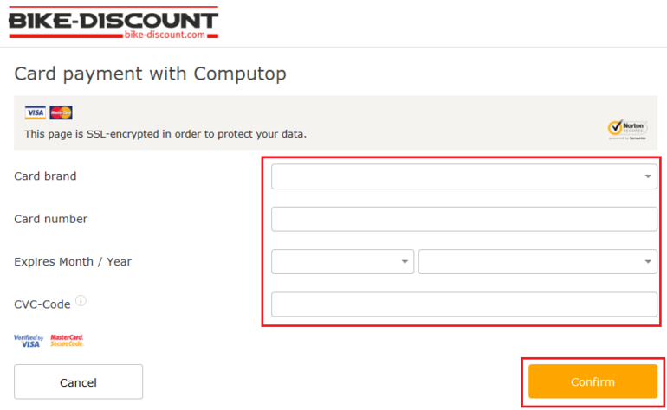Open the Card brand dropdown

click(463, 176)
